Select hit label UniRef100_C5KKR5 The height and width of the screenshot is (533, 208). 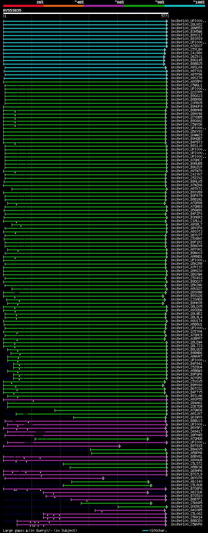click(x=187, y=503)
